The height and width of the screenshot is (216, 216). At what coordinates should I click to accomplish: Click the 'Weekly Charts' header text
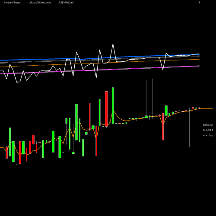click(12, 3)
